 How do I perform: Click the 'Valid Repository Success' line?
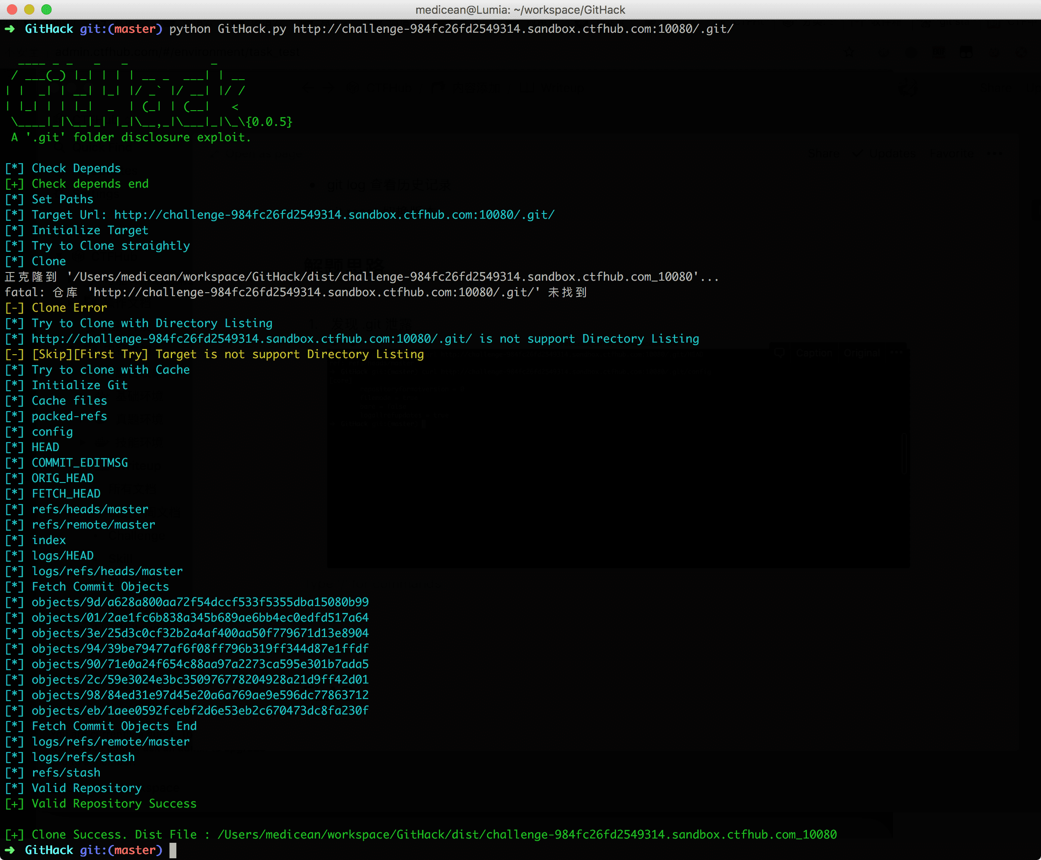pyautogui.click(x=114, y=804)
